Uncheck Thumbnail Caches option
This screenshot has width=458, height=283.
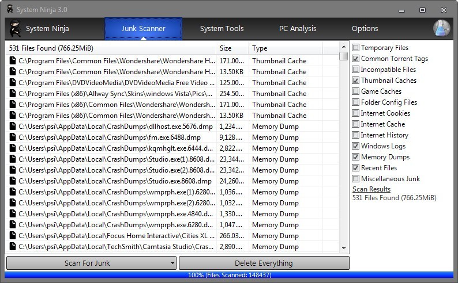(355, 81)
